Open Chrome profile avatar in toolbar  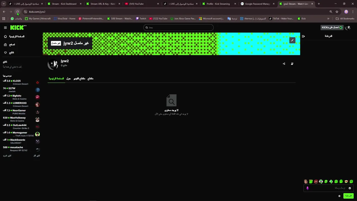coord(346,12)
